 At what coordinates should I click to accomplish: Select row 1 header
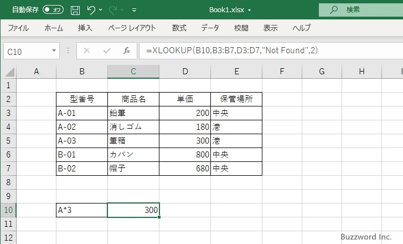point(8,85)
